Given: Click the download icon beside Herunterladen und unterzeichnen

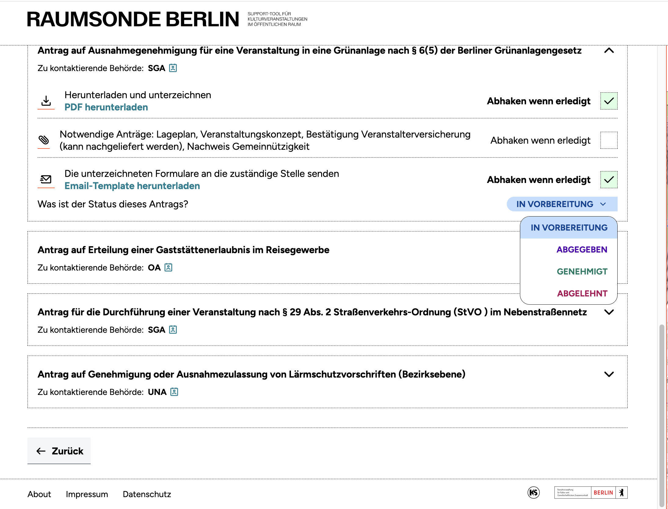Looking at the screenshot, I should pyautogui.click(x=46, y=101).
